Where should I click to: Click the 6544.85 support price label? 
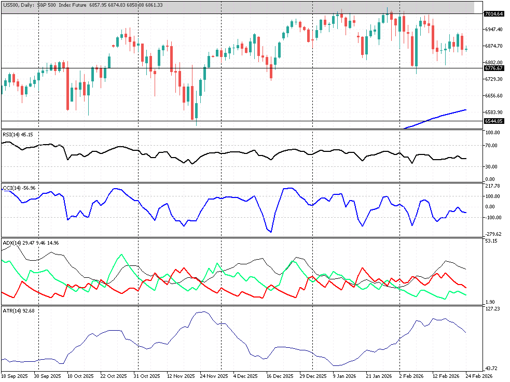493,121
